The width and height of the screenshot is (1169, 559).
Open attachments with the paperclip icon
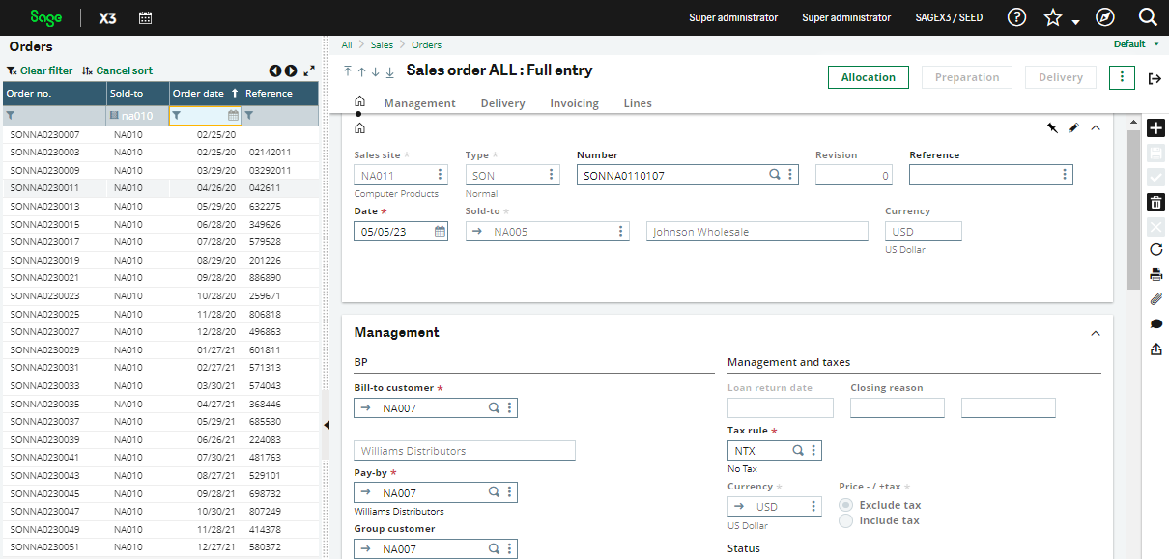point(1155,298)
